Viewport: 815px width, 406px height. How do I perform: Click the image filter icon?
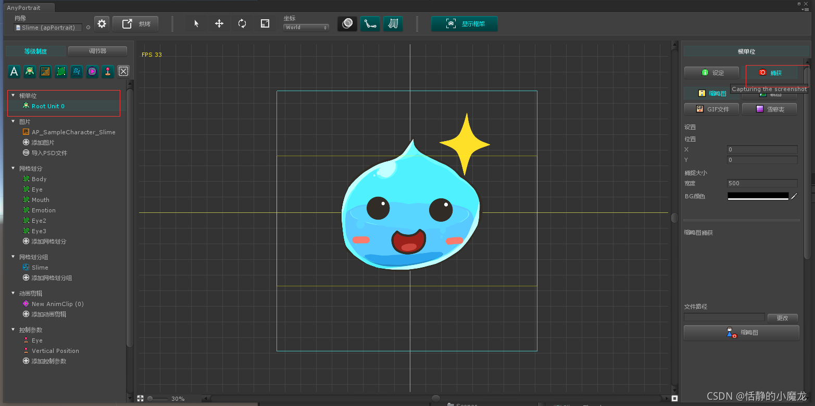pyautogui.click(x=45, y=71)
